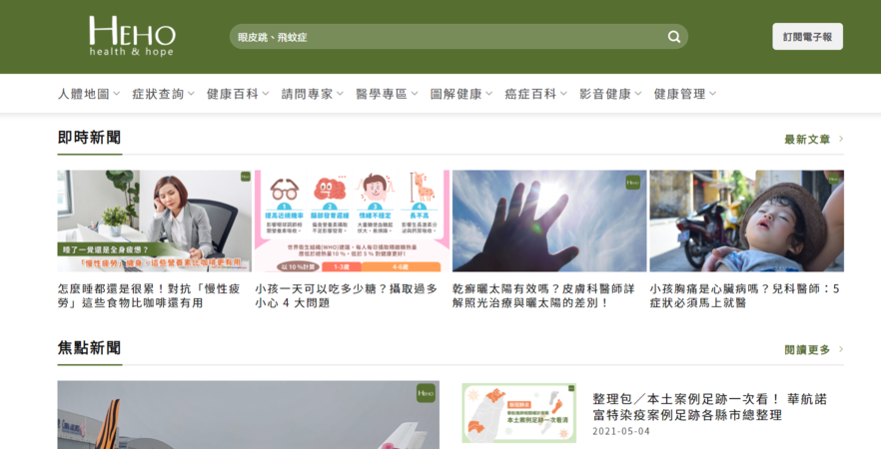The width and height of the screenshot is (881, 449).
Task: Click the search magnifier icon
Action: [x=674, y=37]
